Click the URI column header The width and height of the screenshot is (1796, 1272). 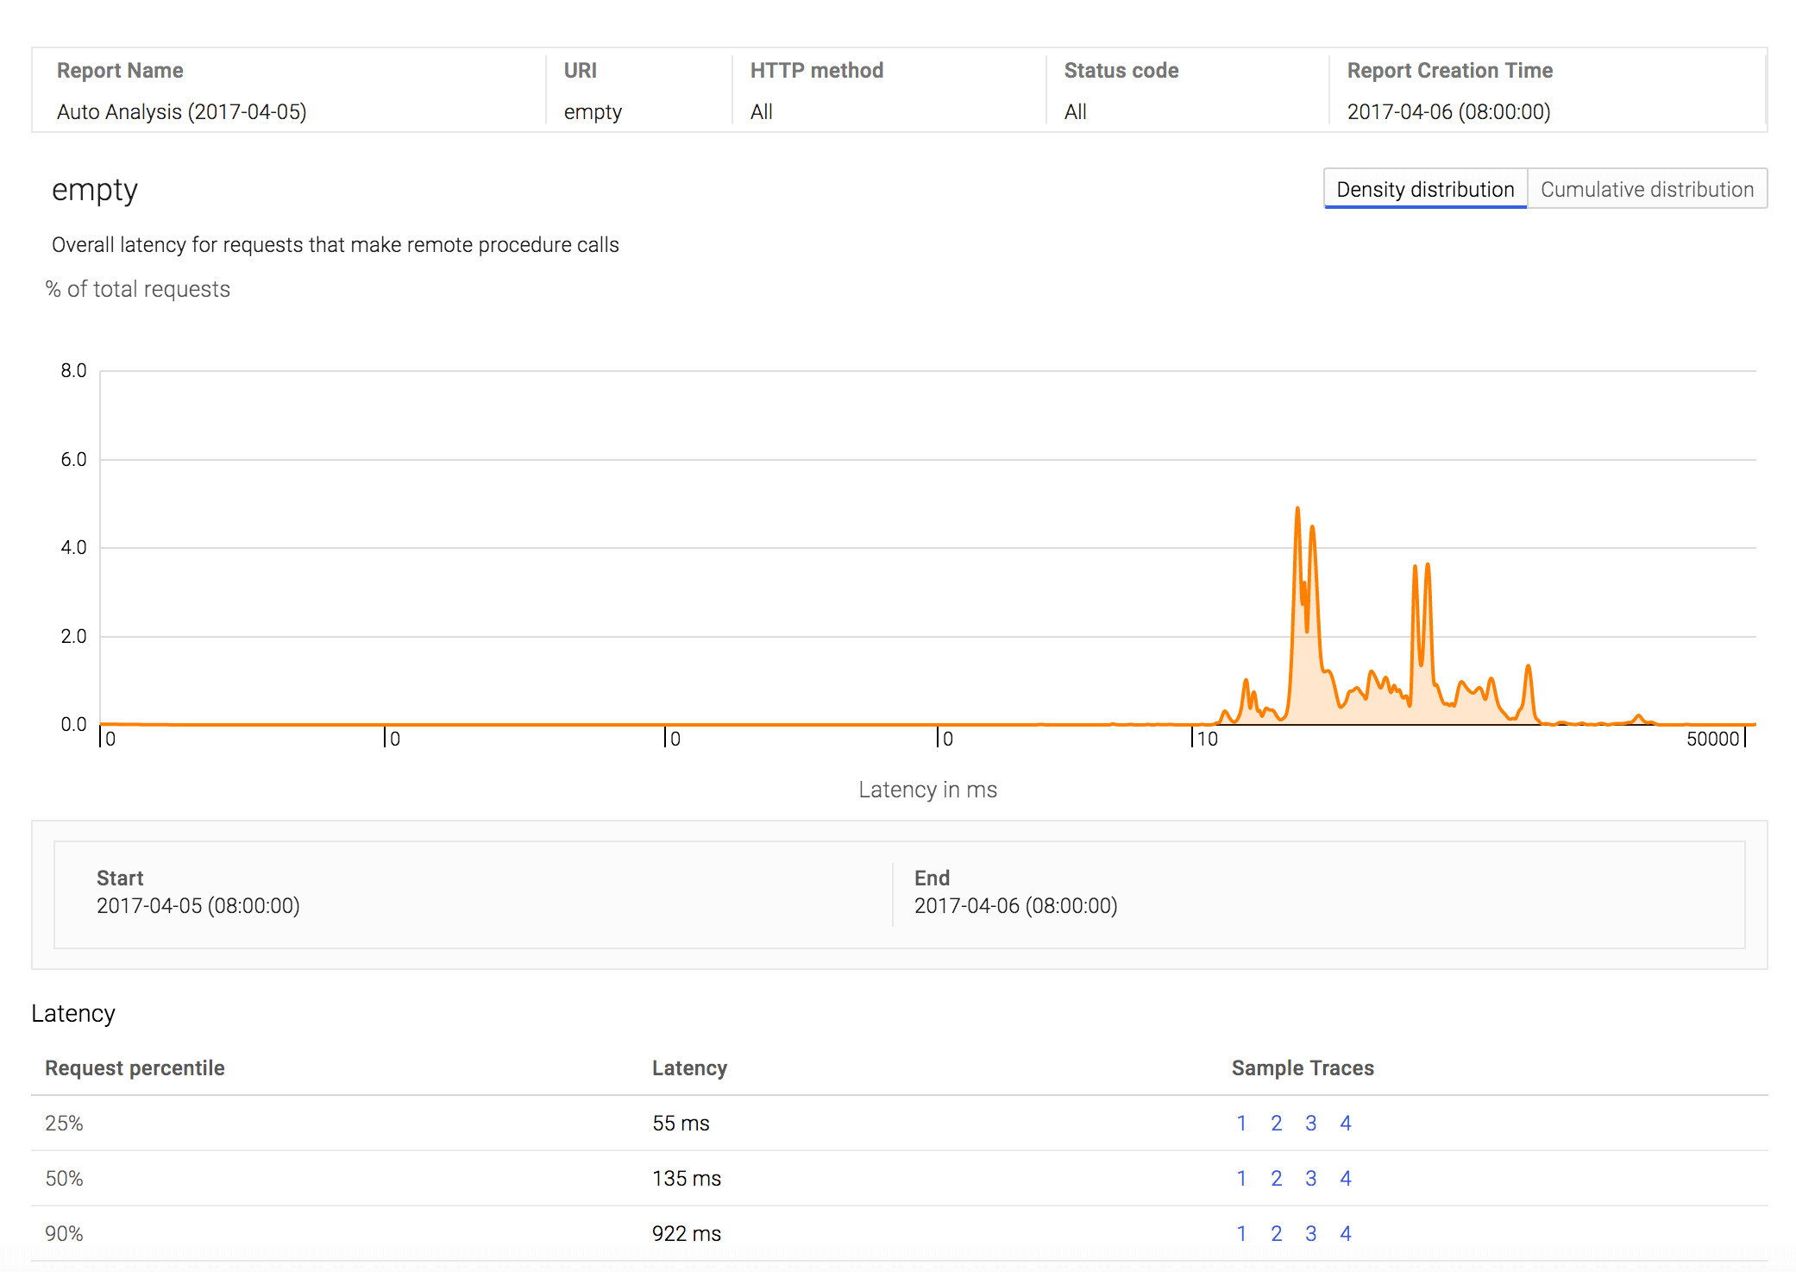[580, 67]
